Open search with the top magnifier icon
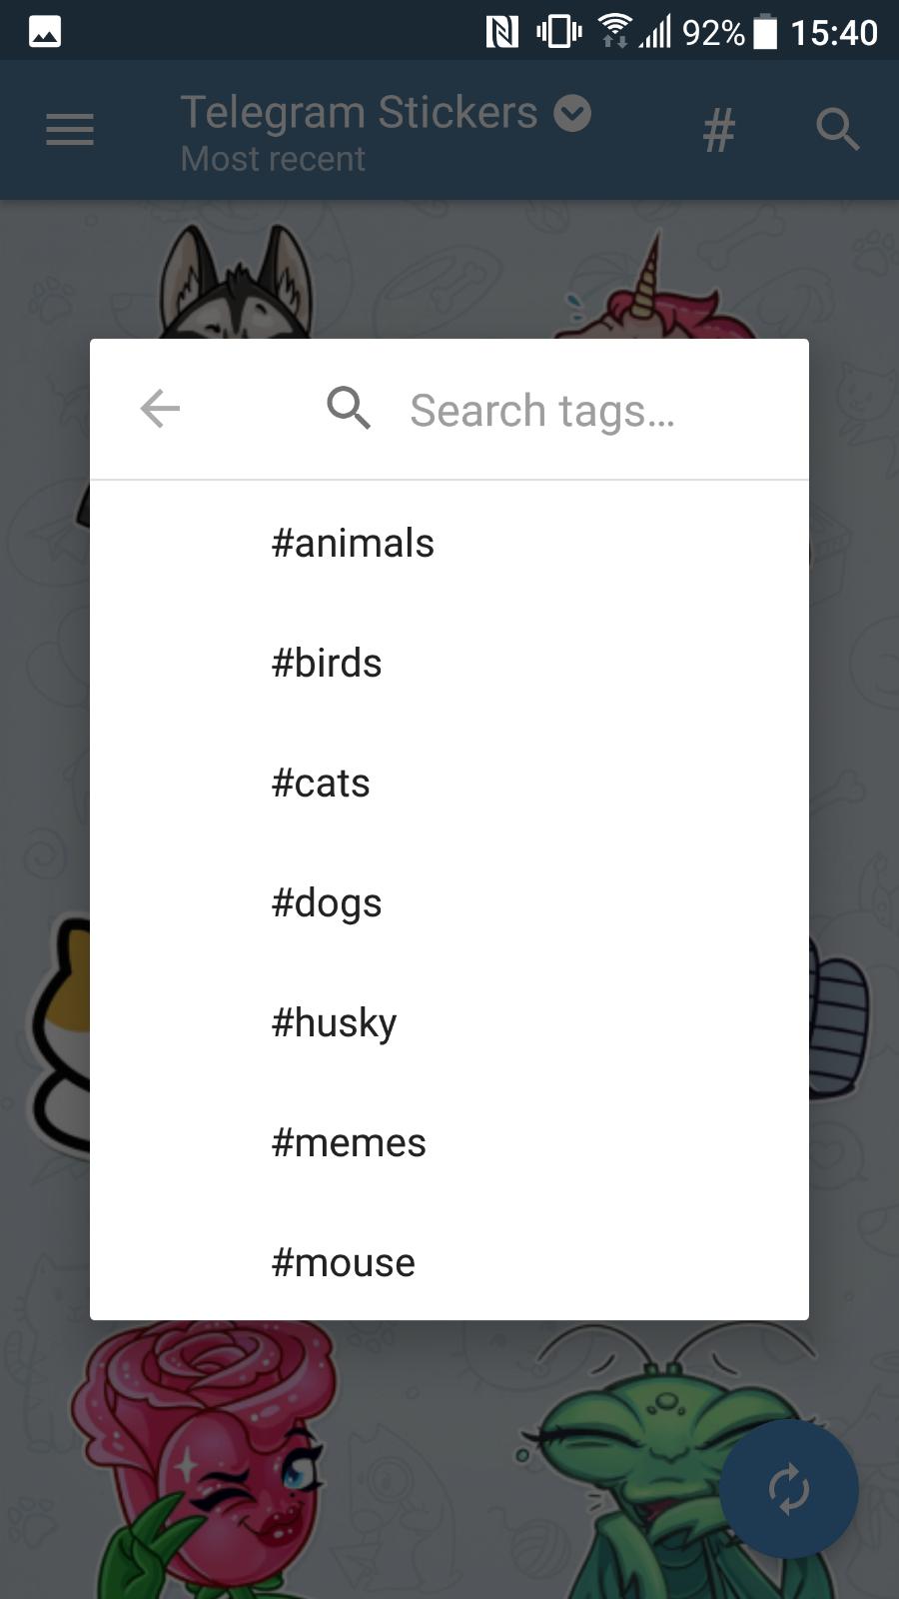899x1599 pixels. point(837,130)
